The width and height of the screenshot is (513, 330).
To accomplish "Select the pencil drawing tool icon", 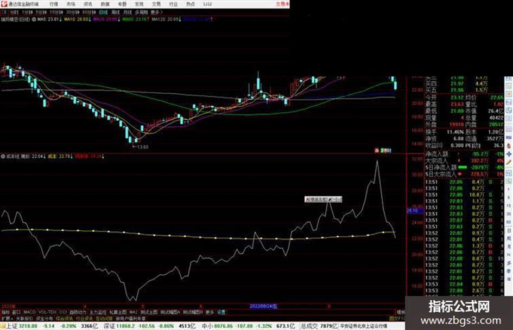I will [x=509, y=162].
